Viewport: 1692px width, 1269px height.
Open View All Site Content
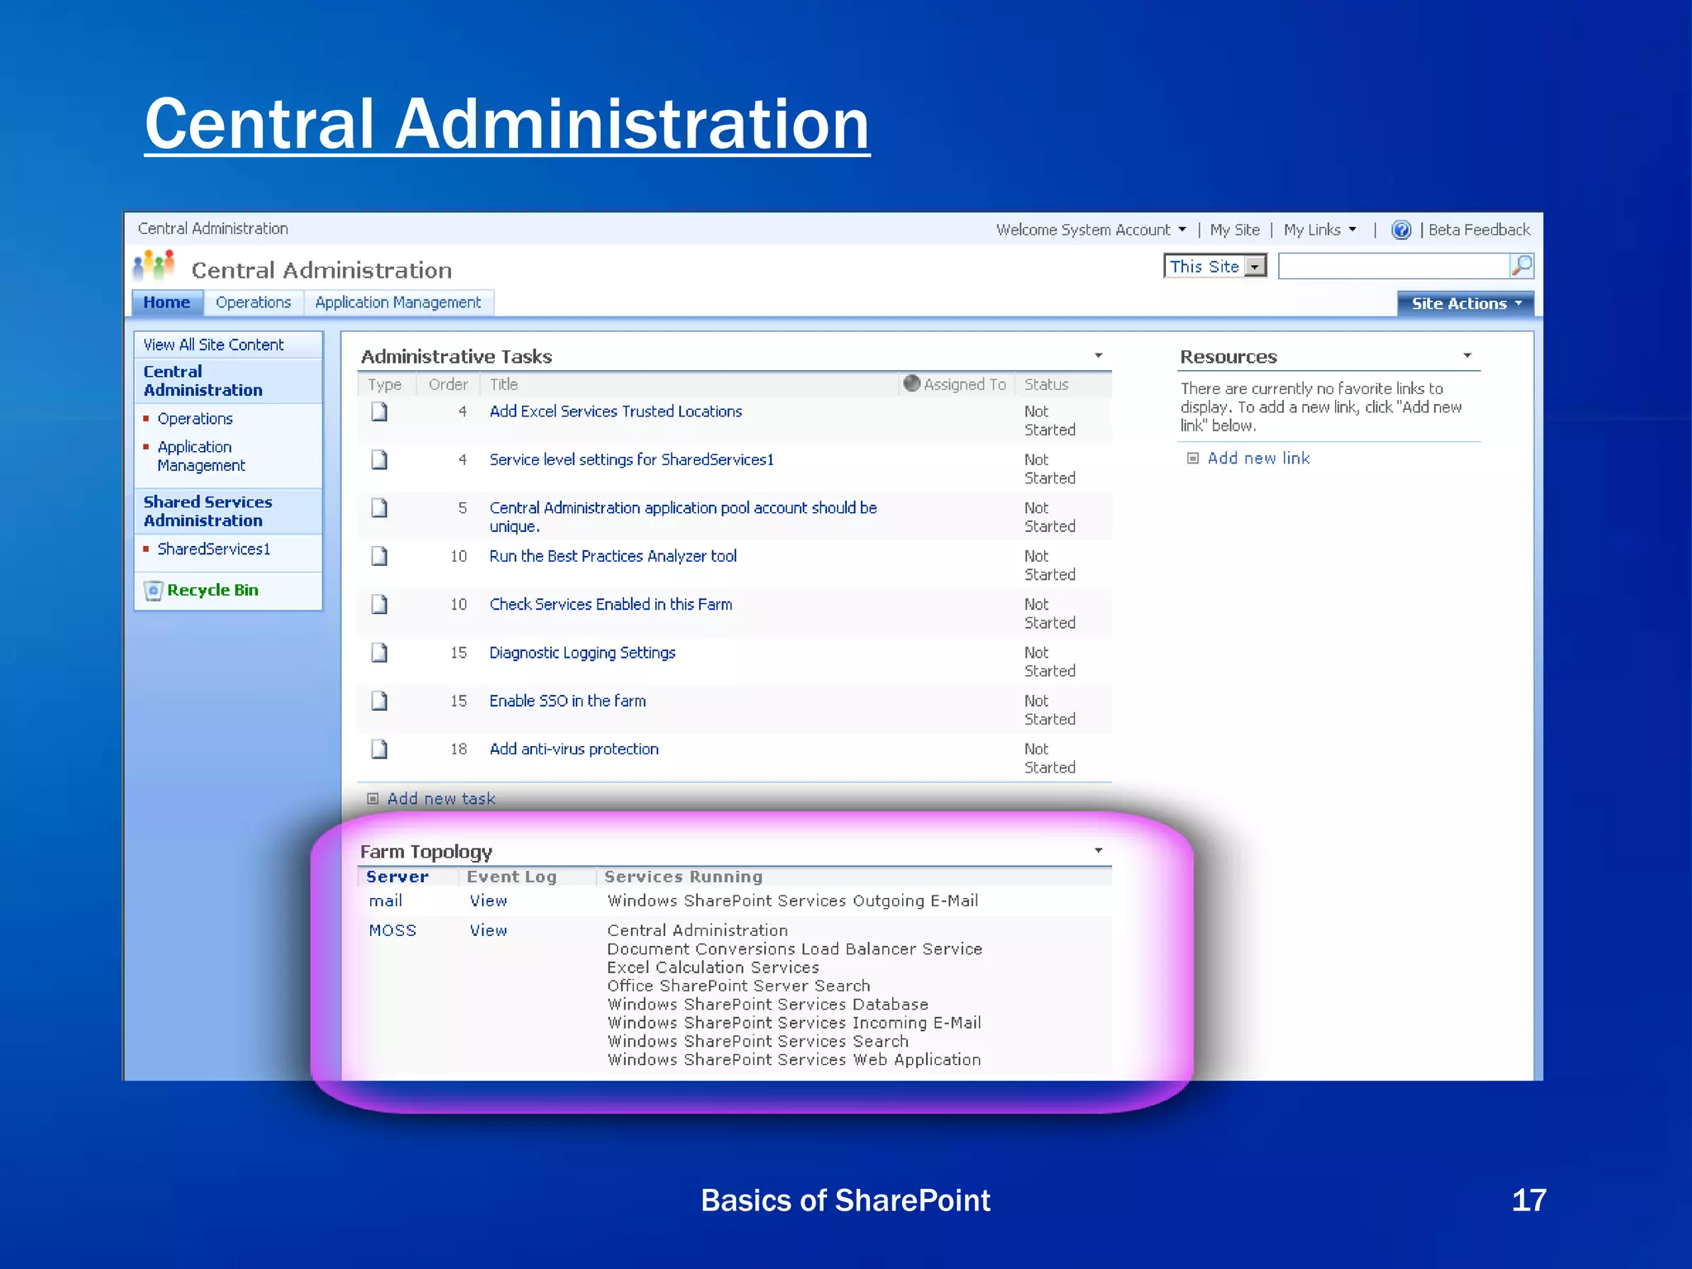pos(213,345)
